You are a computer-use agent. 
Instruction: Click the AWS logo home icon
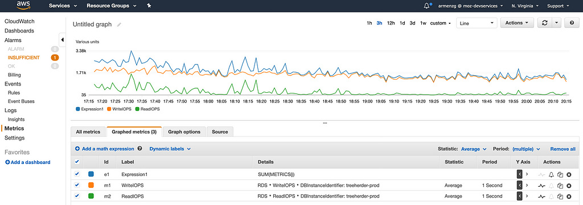coord(23,5)
